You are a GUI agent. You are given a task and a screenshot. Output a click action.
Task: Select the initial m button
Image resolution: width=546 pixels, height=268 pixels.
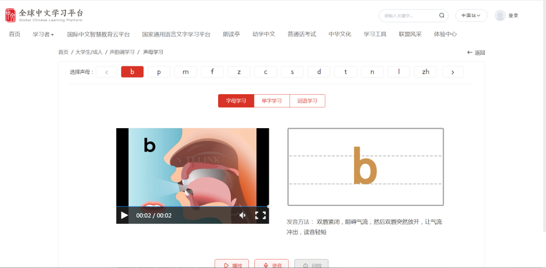click(186, 72)
